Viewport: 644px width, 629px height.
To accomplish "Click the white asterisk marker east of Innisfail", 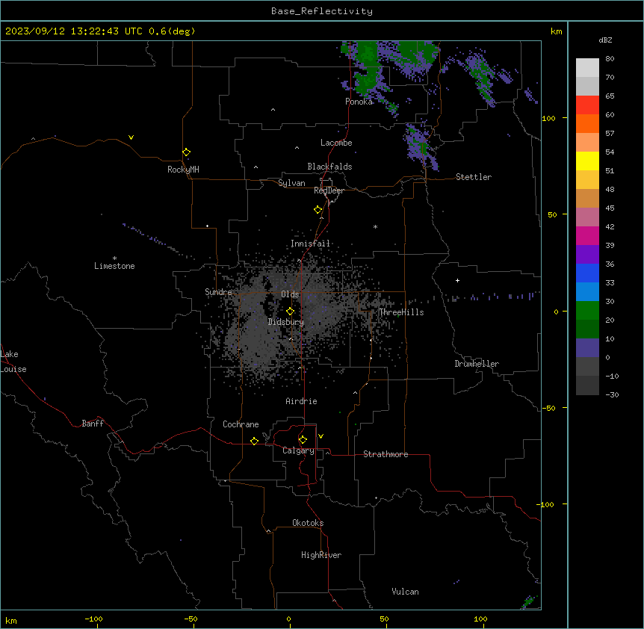I will pos(375,226).
